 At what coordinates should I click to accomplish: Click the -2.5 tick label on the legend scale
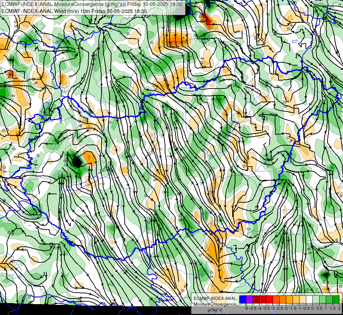[x=279, y=308]
